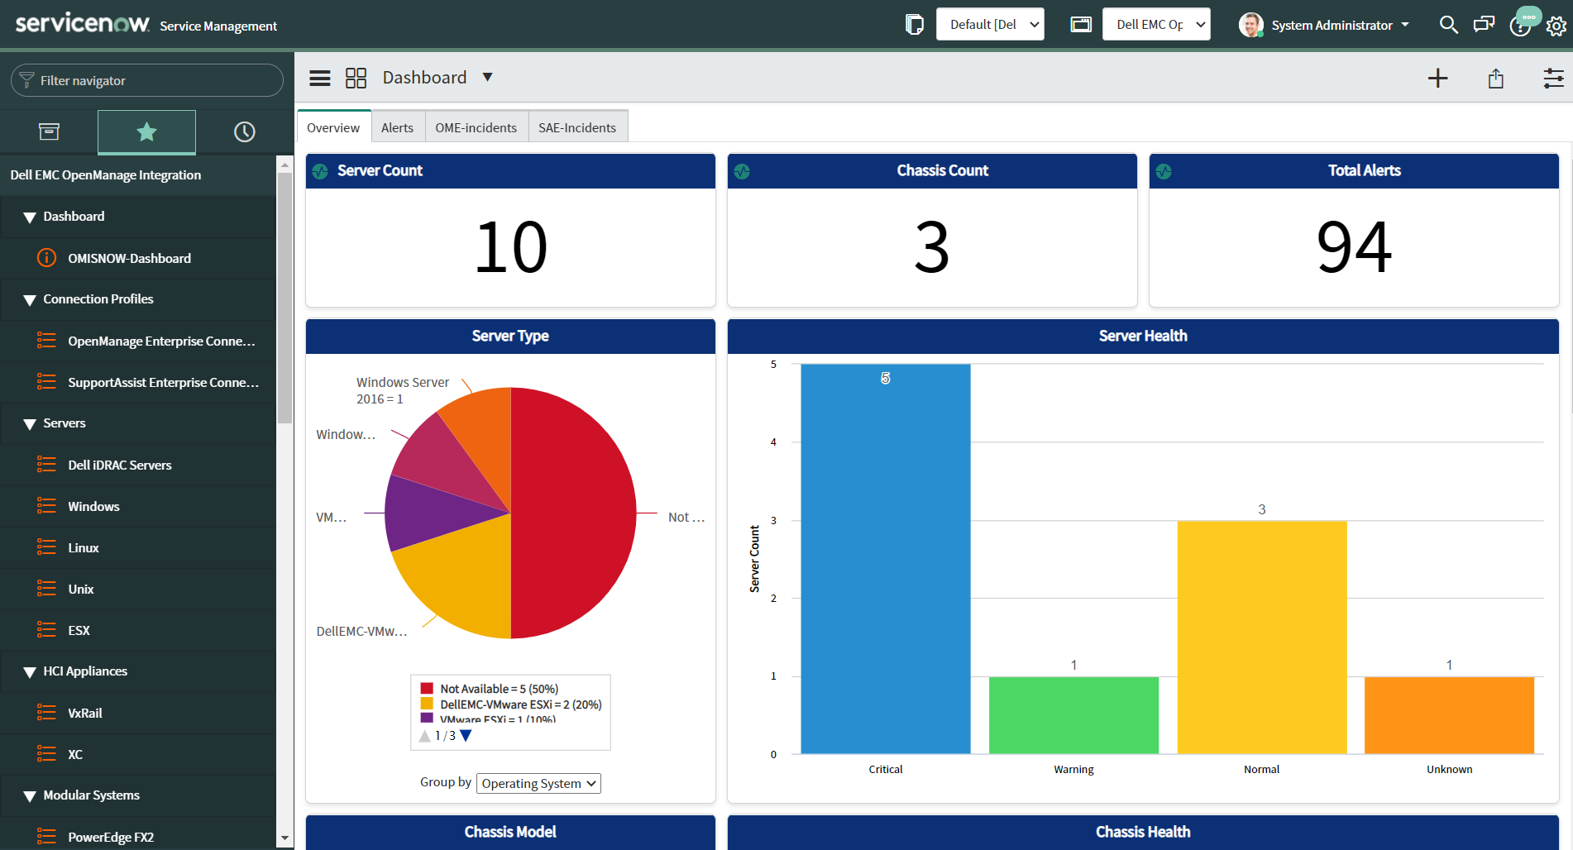
Task: Click the red Not Available legend swatch
Action: (427, 688)
